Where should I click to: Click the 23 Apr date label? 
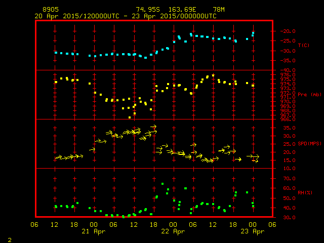(253, 231)
